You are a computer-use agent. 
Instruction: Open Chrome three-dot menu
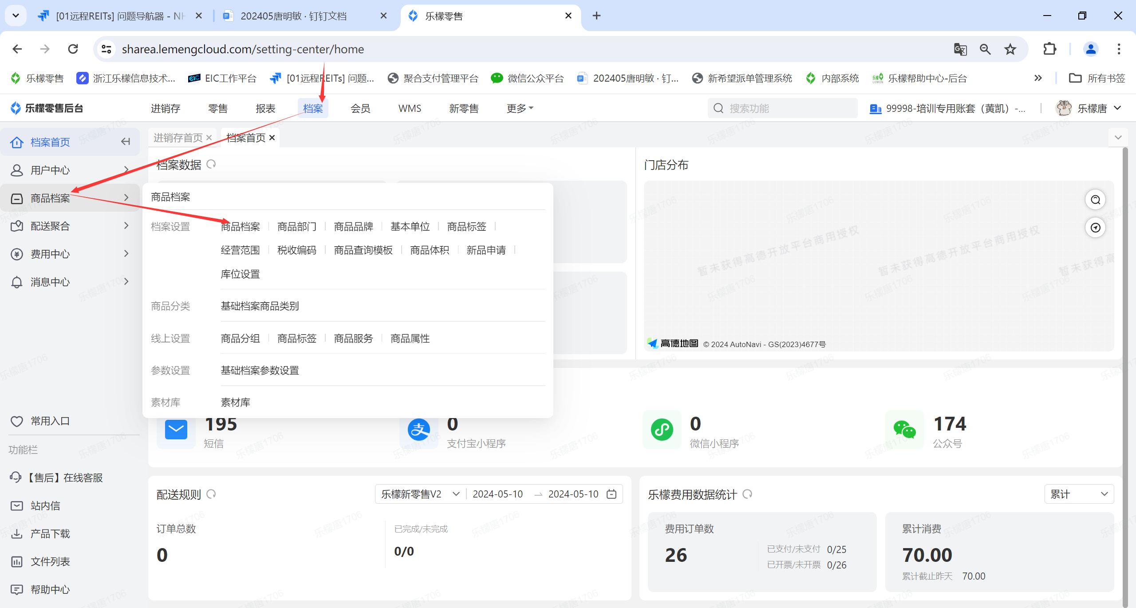1119,49
